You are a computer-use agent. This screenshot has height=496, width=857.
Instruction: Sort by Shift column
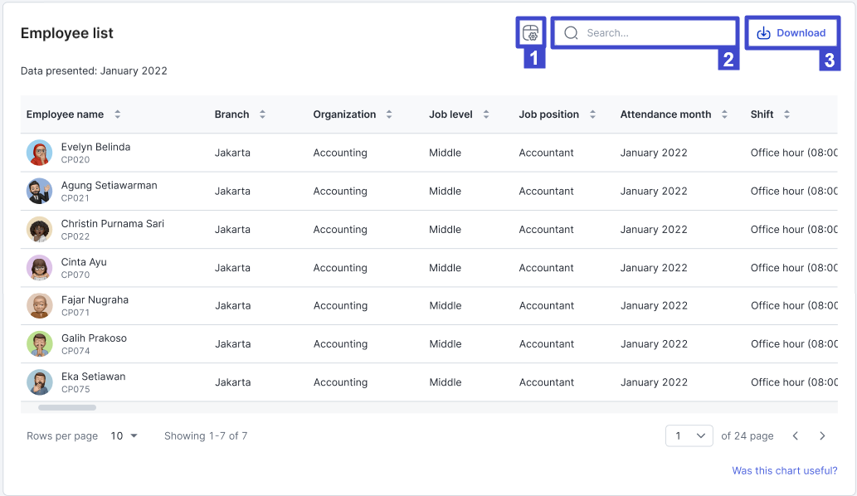[786, 114]
